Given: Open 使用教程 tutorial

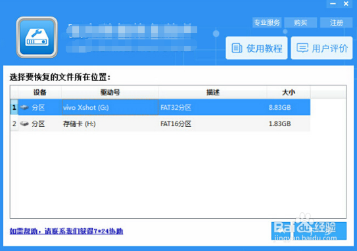Looking at the screenshot, I should [256, 48].
